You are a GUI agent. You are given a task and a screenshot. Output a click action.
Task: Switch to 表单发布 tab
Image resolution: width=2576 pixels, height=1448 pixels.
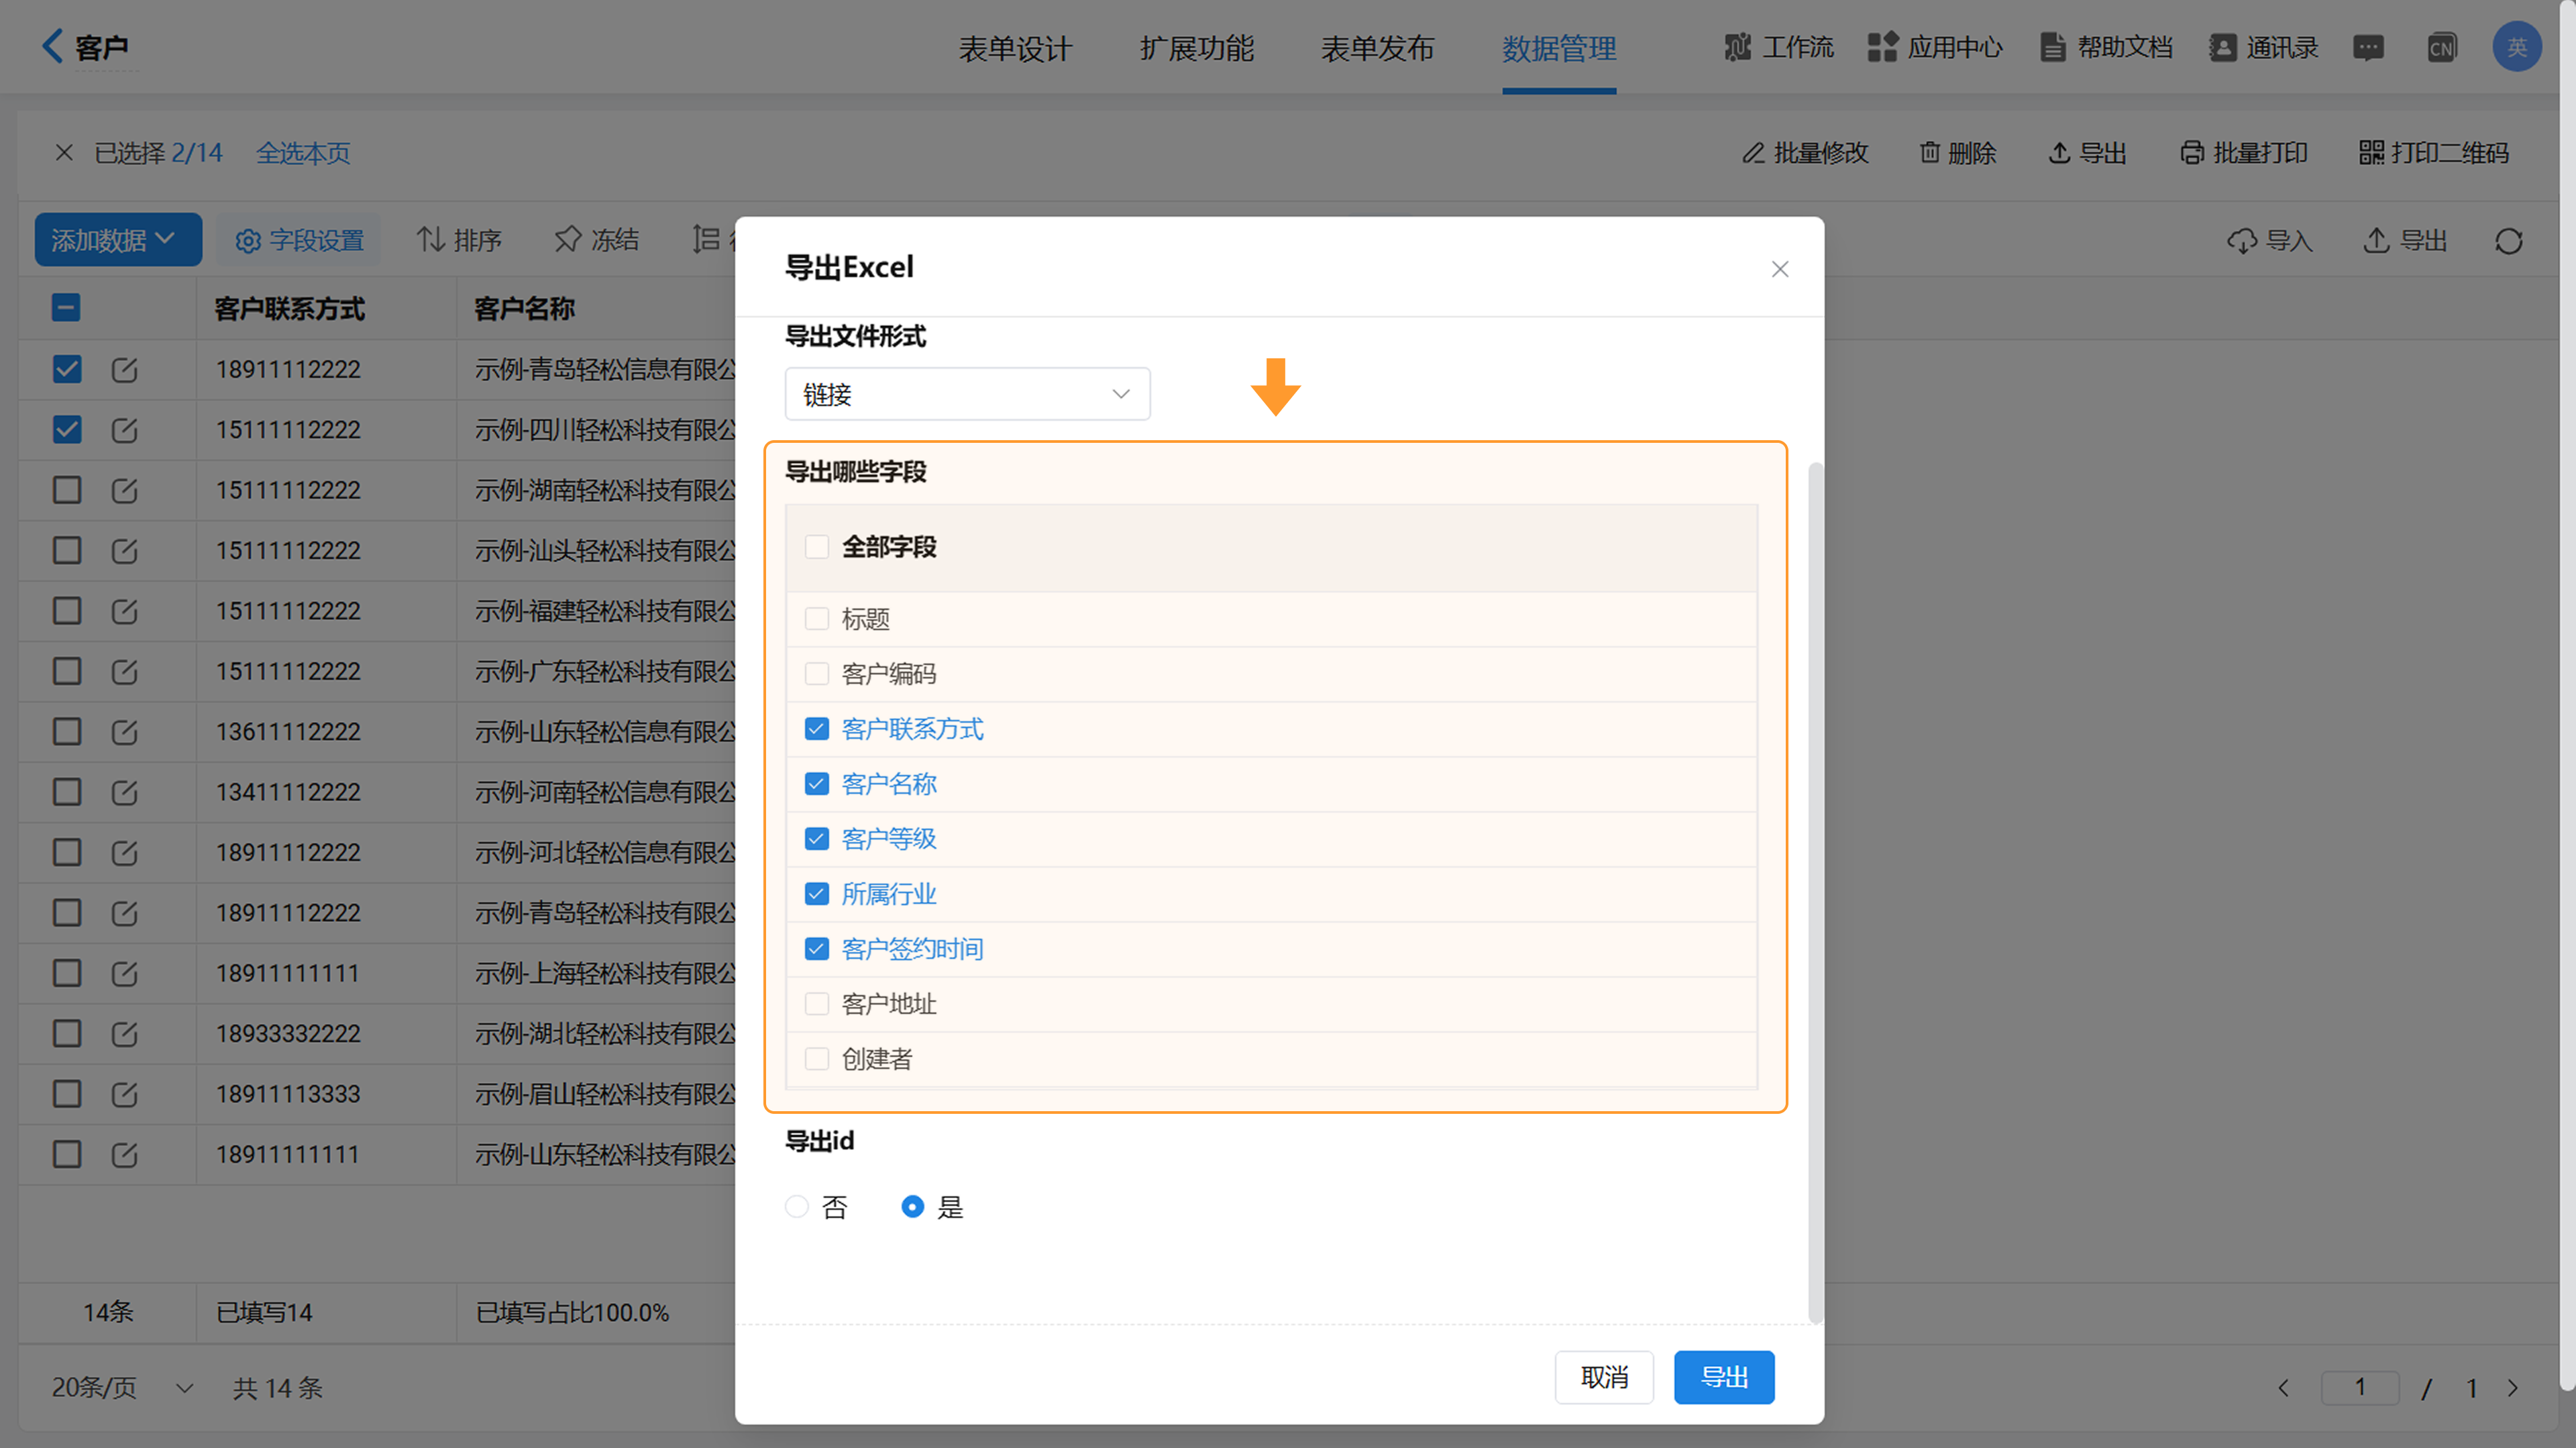(1378, 48)
